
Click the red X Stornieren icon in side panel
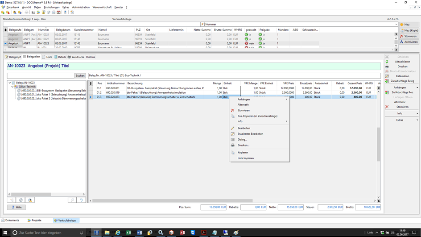(x=387, y=107)
